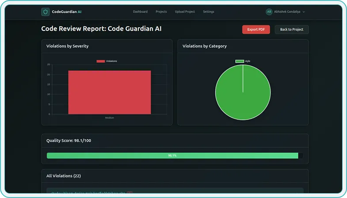This screenshot has height=198, width=347.
Task: Open the Upload Project page
Action: pyautogui.click(x=185, y=12)
